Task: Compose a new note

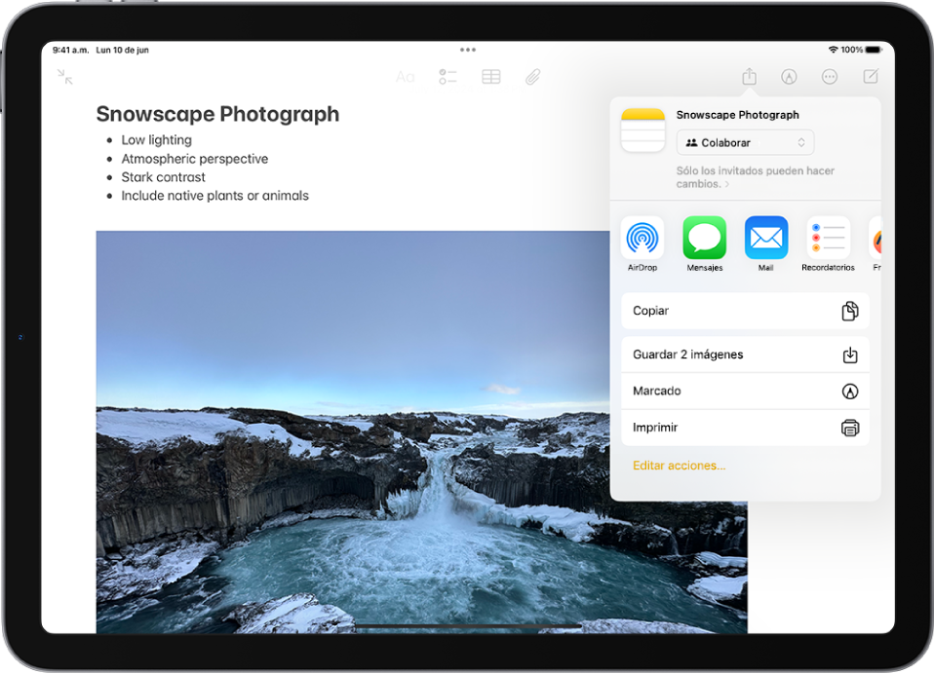Action: coord(870,77)
